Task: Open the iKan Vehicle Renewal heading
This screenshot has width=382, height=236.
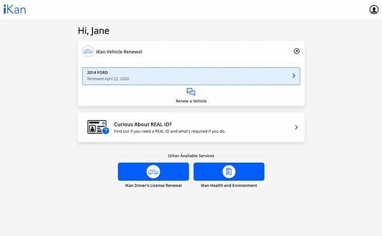Action: point(119,52)
